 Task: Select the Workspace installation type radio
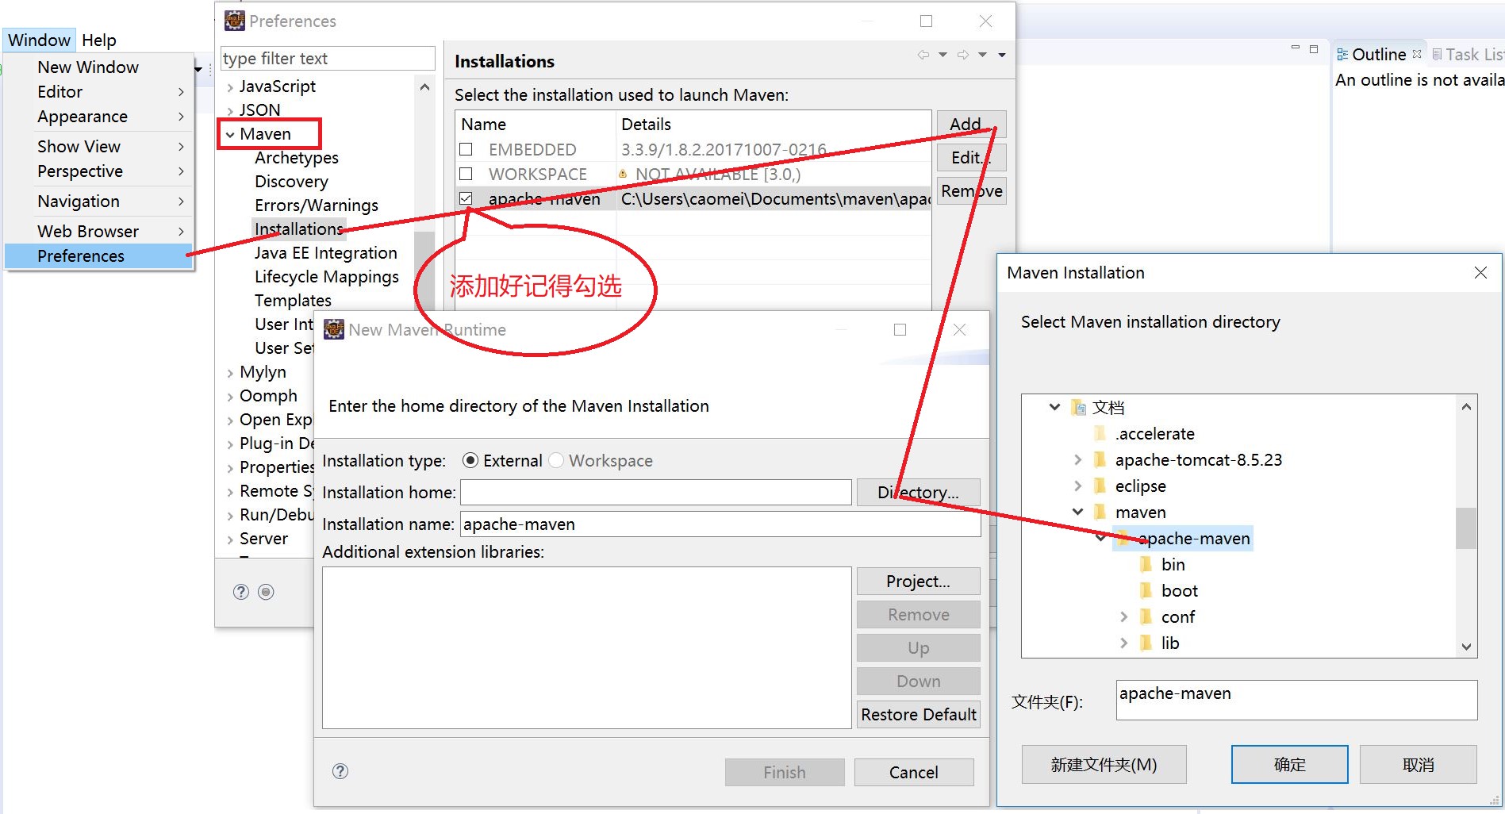pyautogui.click(x=556, y=461)
